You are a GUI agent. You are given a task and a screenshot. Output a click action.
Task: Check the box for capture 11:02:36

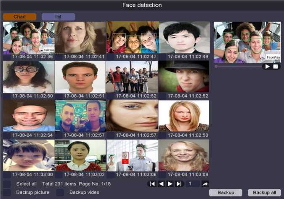coord(7,57)
